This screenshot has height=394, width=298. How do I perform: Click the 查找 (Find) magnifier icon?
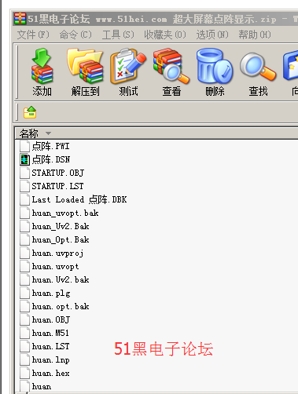258,67
